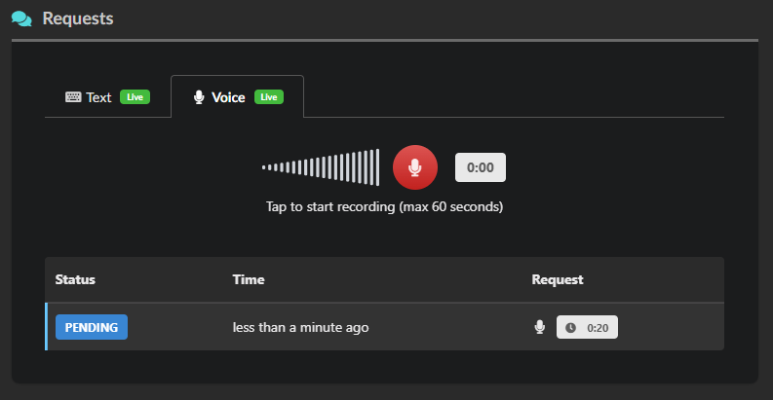
Task: Click the red microphone record button
Action: click(415, 167)
